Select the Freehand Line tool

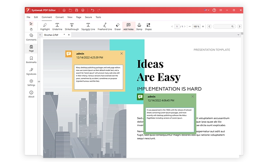click(x=105, y=27)
